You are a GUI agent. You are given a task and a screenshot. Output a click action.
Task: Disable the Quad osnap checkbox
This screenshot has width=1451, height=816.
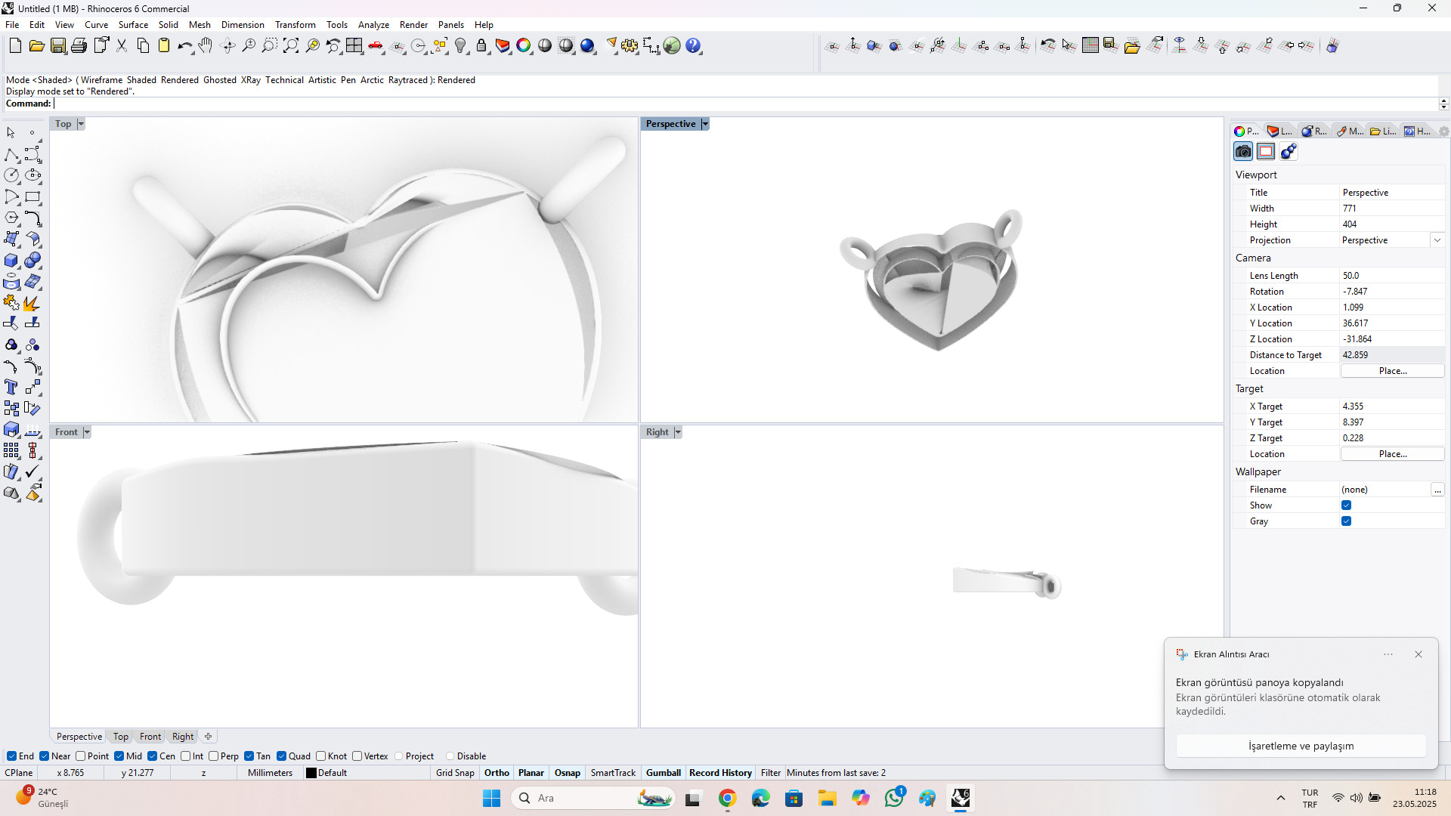click(282, 756)
